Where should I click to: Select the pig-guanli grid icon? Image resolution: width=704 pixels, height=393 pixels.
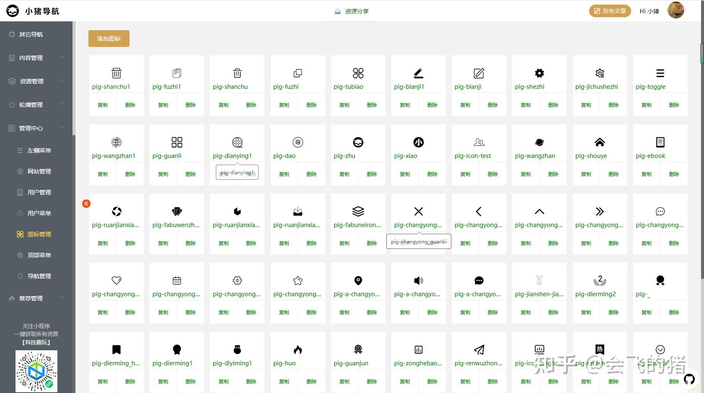pyautogui.click(x=177, y=142)
